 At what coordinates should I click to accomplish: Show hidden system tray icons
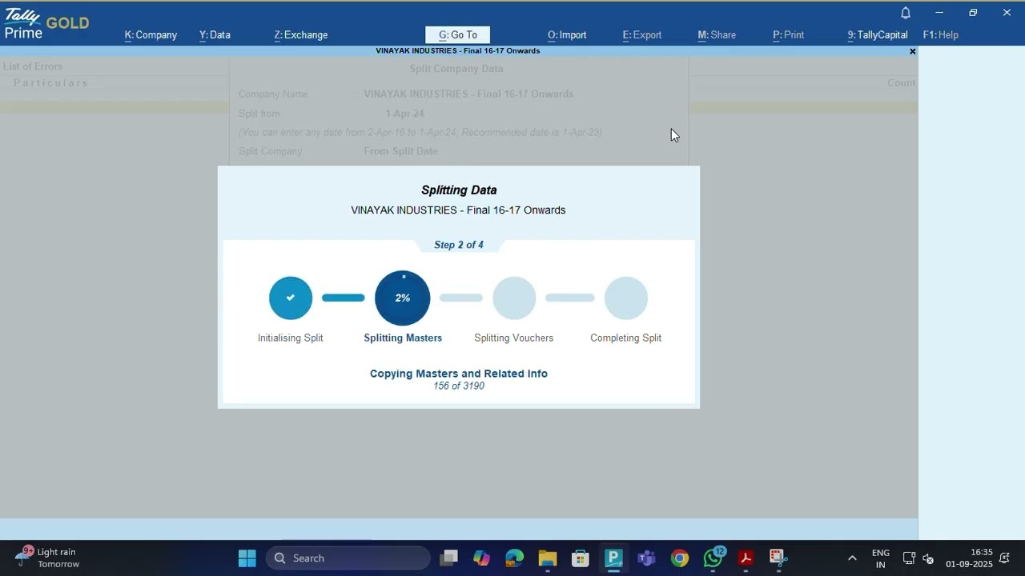pos(852,558)
